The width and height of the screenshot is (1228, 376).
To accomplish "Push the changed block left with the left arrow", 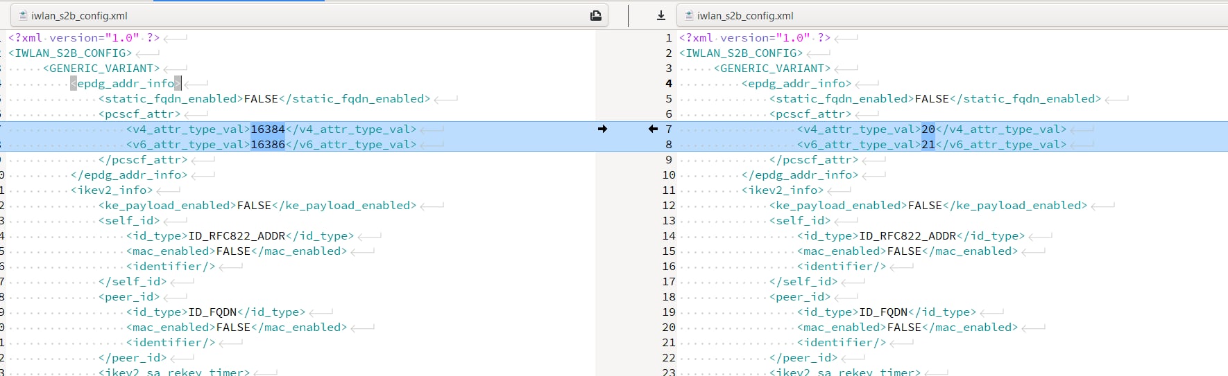I will [653, 129].
